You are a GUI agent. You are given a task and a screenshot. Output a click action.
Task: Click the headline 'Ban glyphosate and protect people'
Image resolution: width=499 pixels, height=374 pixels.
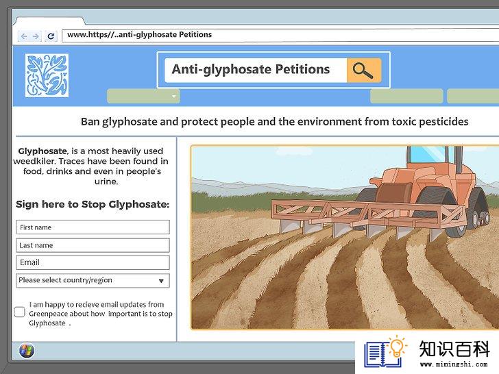274,122
